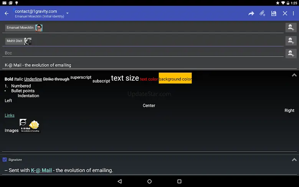This screenshot has width=299, height=187.
Task: Select the Emanuel Moecklin recipient chip
Action: click(24, 28)
